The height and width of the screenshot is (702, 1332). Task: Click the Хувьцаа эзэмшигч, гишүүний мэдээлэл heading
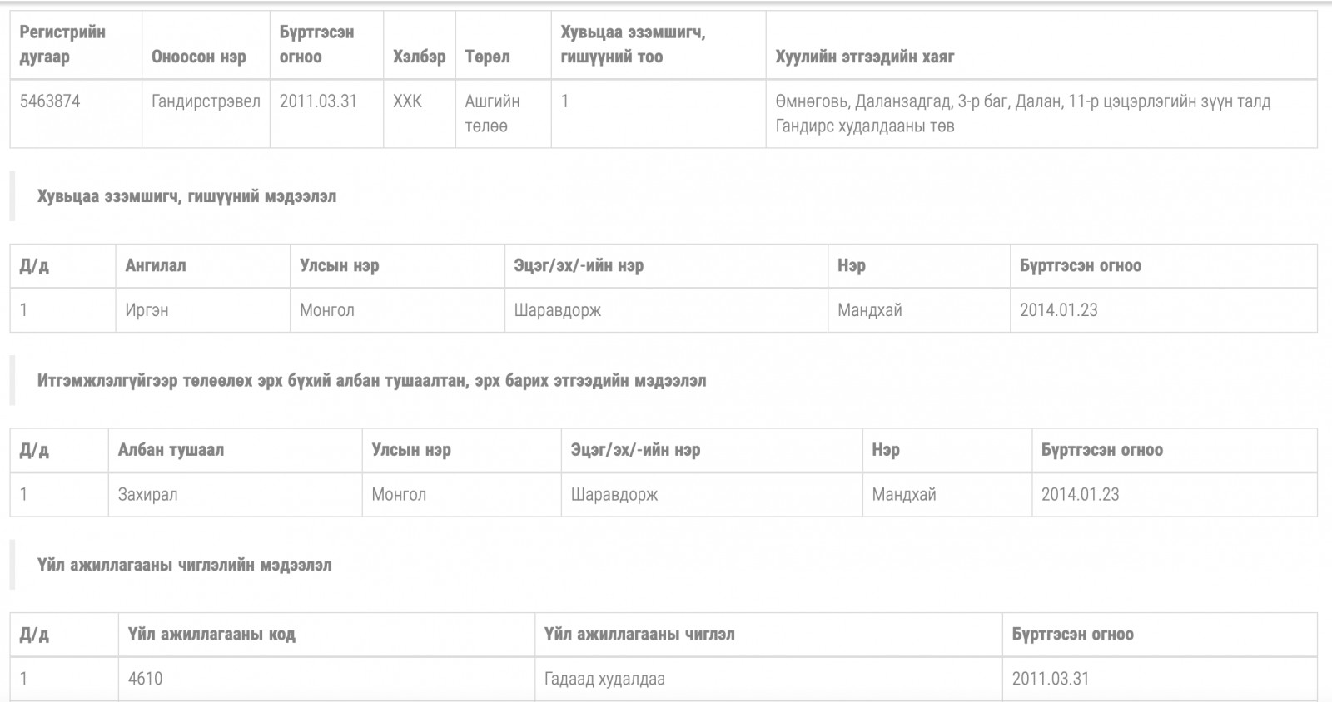point(186,196)
